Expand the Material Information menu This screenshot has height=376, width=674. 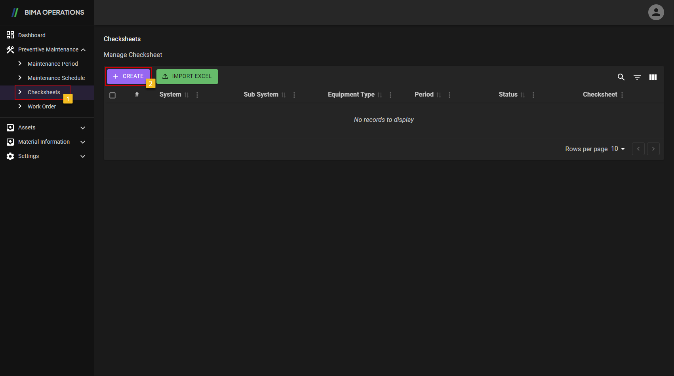pyautogui.click(x=83, y=142)
